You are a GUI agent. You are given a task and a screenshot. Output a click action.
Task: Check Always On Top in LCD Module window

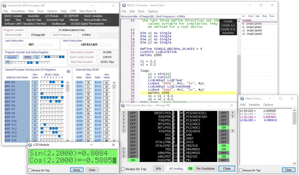coord(29,170)
